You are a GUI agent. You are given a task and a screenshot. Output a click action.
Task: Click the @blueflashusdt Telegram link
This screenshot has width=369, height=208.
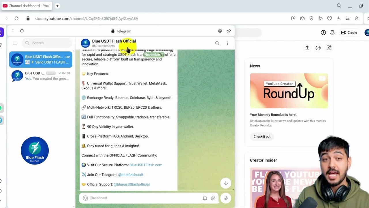point(131,175)
